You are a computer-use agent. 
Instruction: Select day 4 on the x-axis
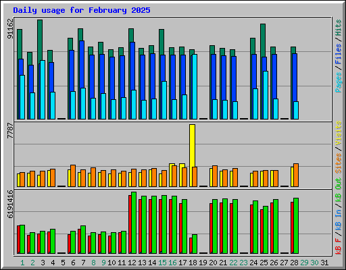[x=53, y=263]
